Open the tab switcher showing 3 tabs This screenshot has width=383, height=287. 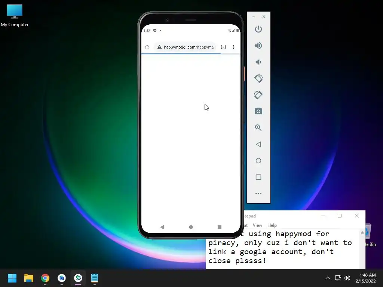[x=223, y=47]
